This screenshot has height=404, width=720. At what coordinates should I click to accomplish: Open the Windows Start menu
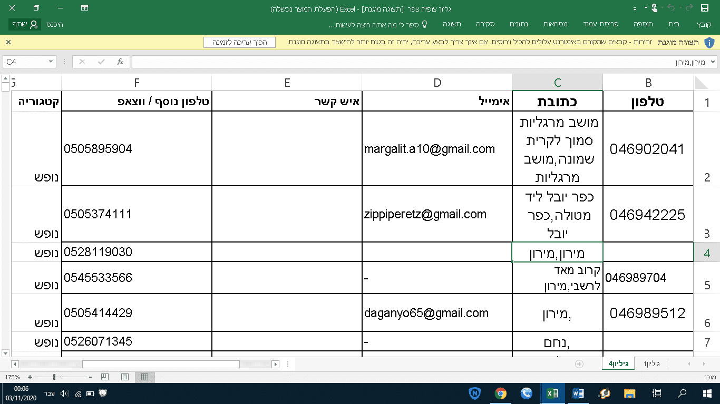click(707, 393)
